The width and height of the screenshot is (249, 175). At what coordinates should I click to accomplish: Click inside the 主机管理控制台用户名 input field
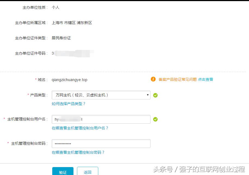pos(101,119)
